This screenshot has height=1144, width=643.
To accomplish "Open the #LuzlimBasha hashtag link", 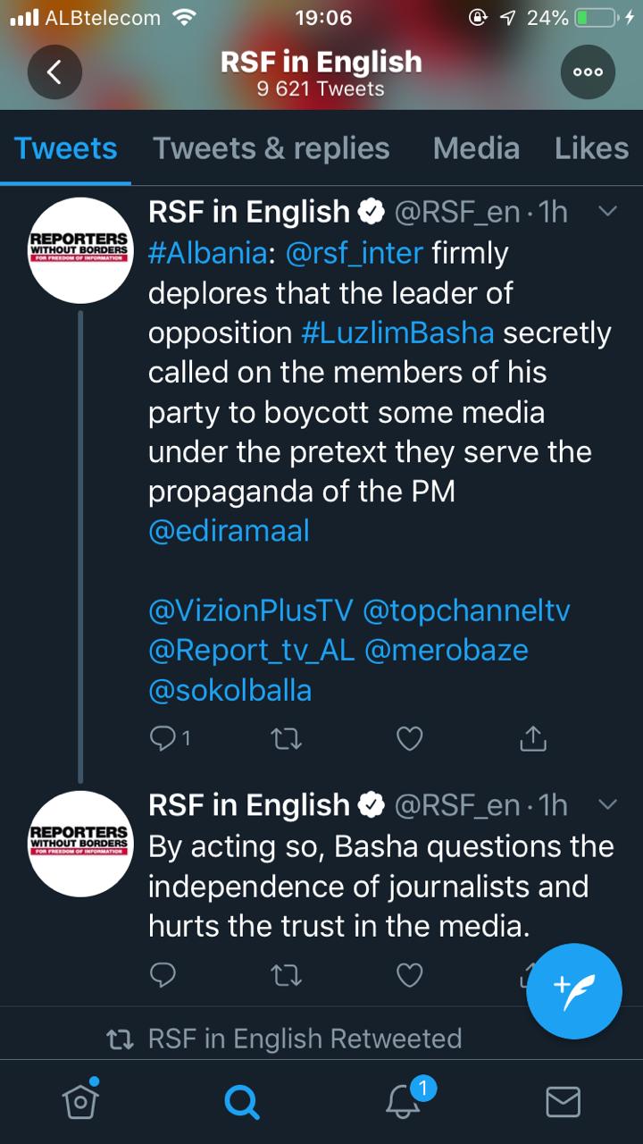I will (398, 332).
